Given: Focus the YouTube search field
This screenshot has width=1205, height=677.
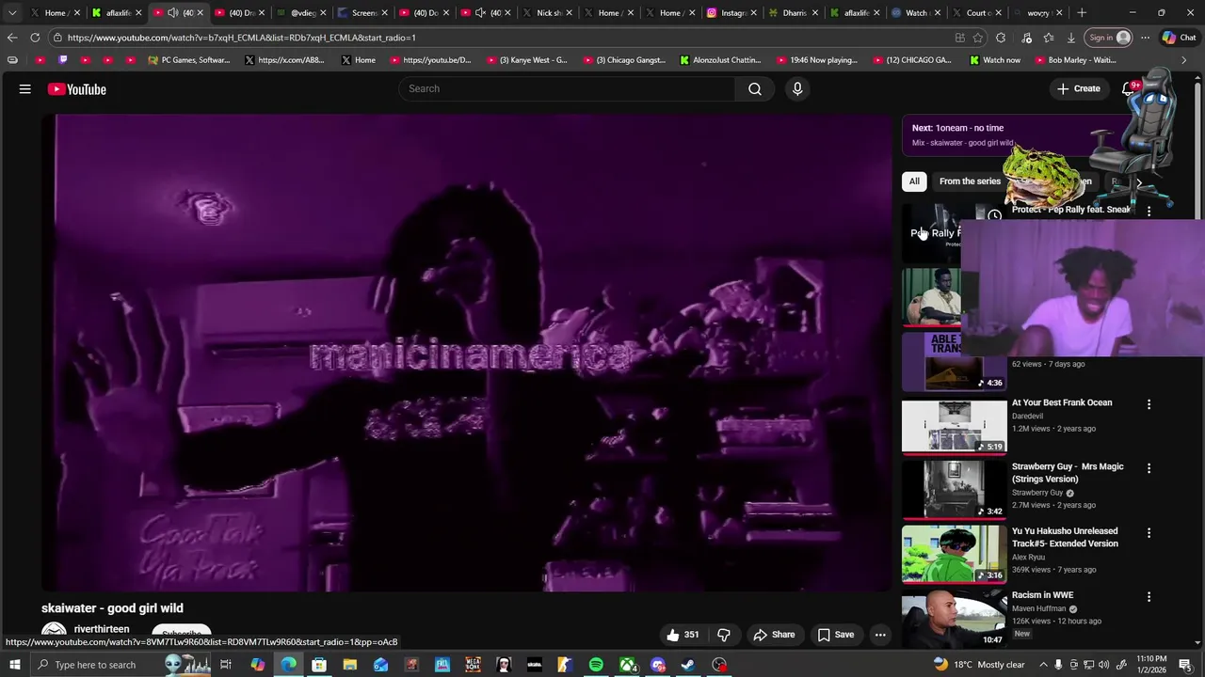Looking at the screenshot, I should (x=567, y=88).
